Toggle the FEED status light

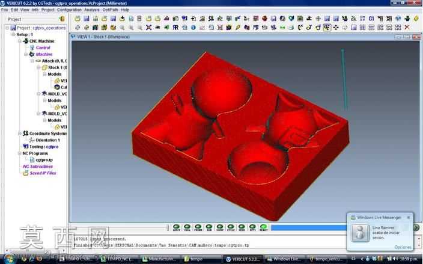click(242, 227)
